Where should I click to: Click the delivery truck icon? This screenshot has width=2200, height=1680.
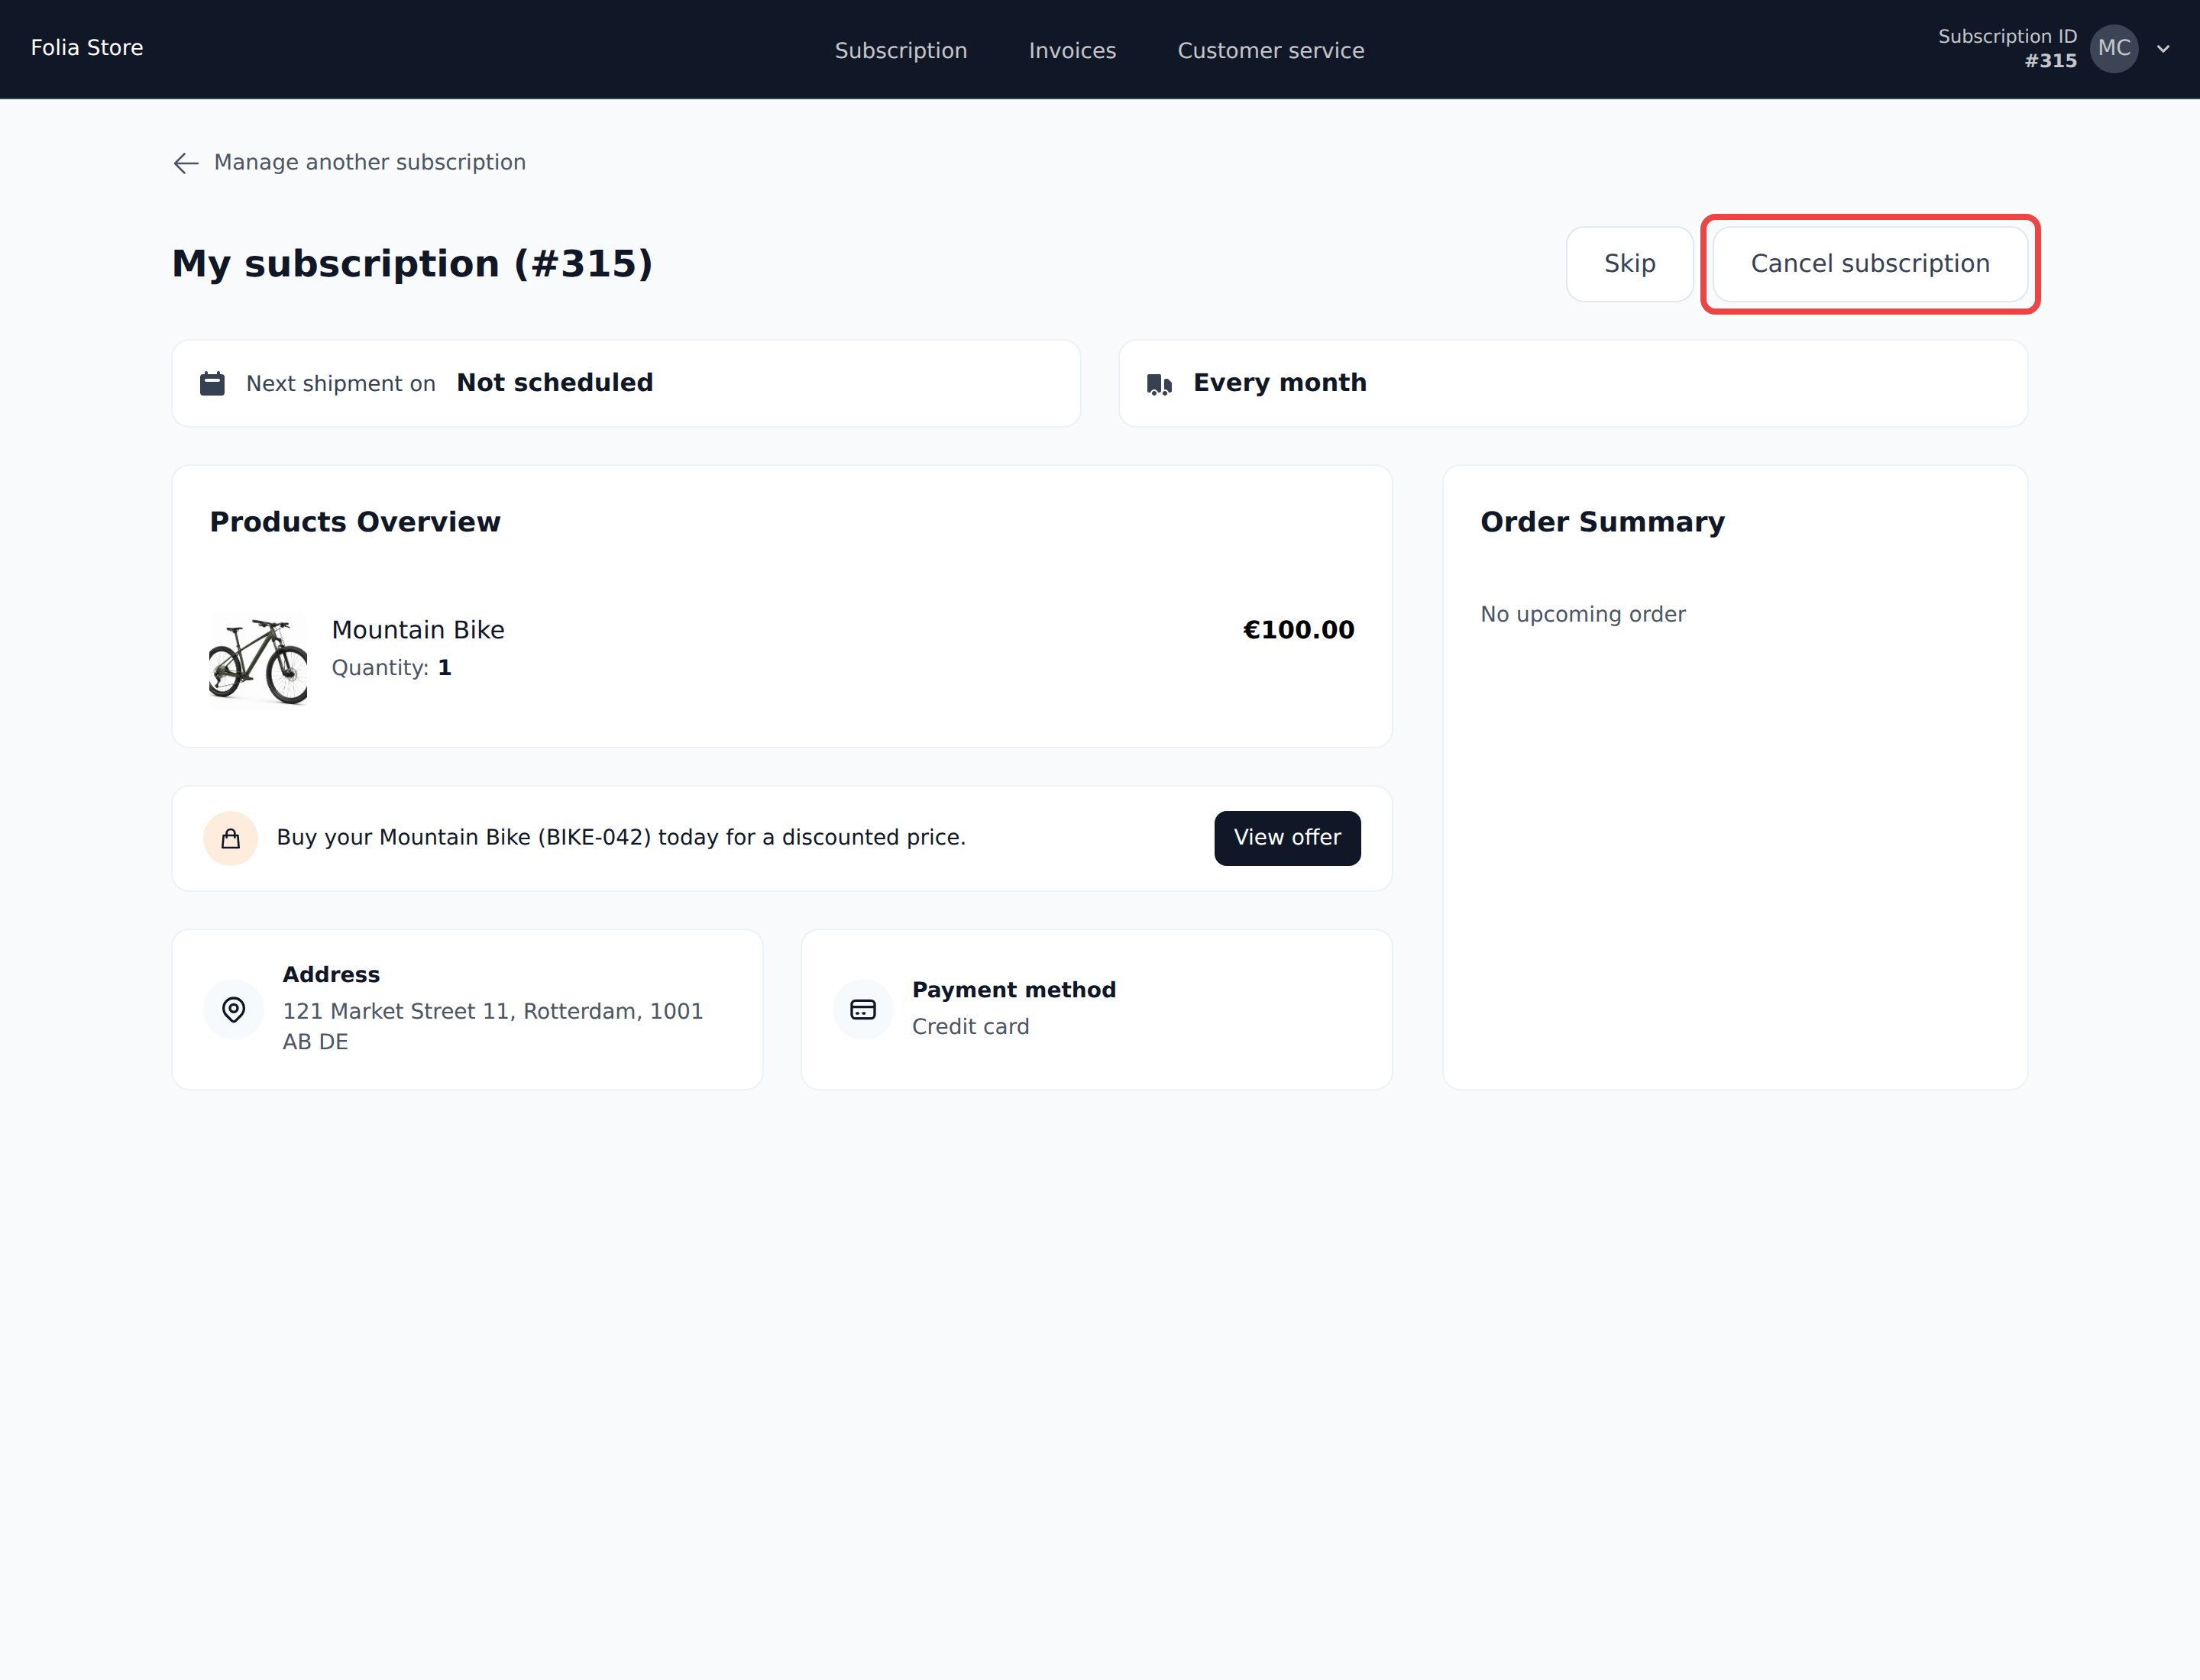[x=1160, y=384]
